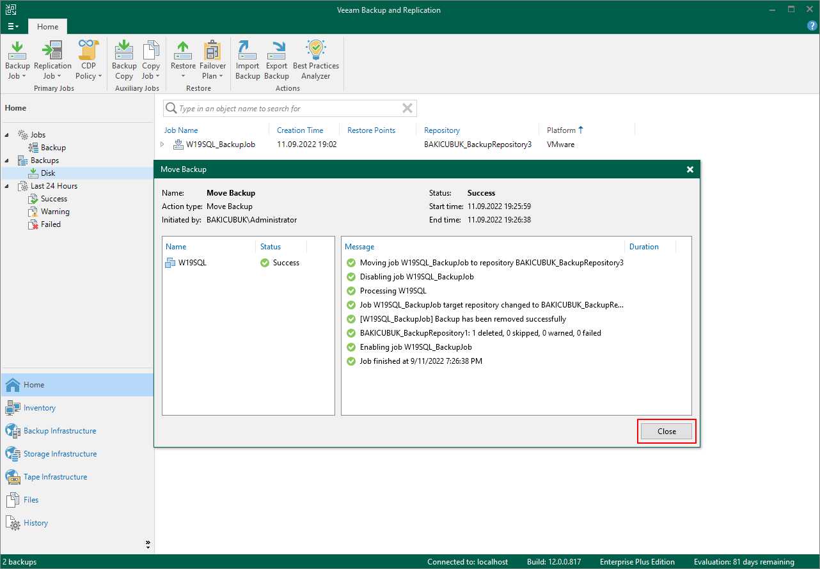Screen dimensions: 820x569
Task: Click the Name column header in dialog
Action: pyautogui.click(x=176, y=247)
